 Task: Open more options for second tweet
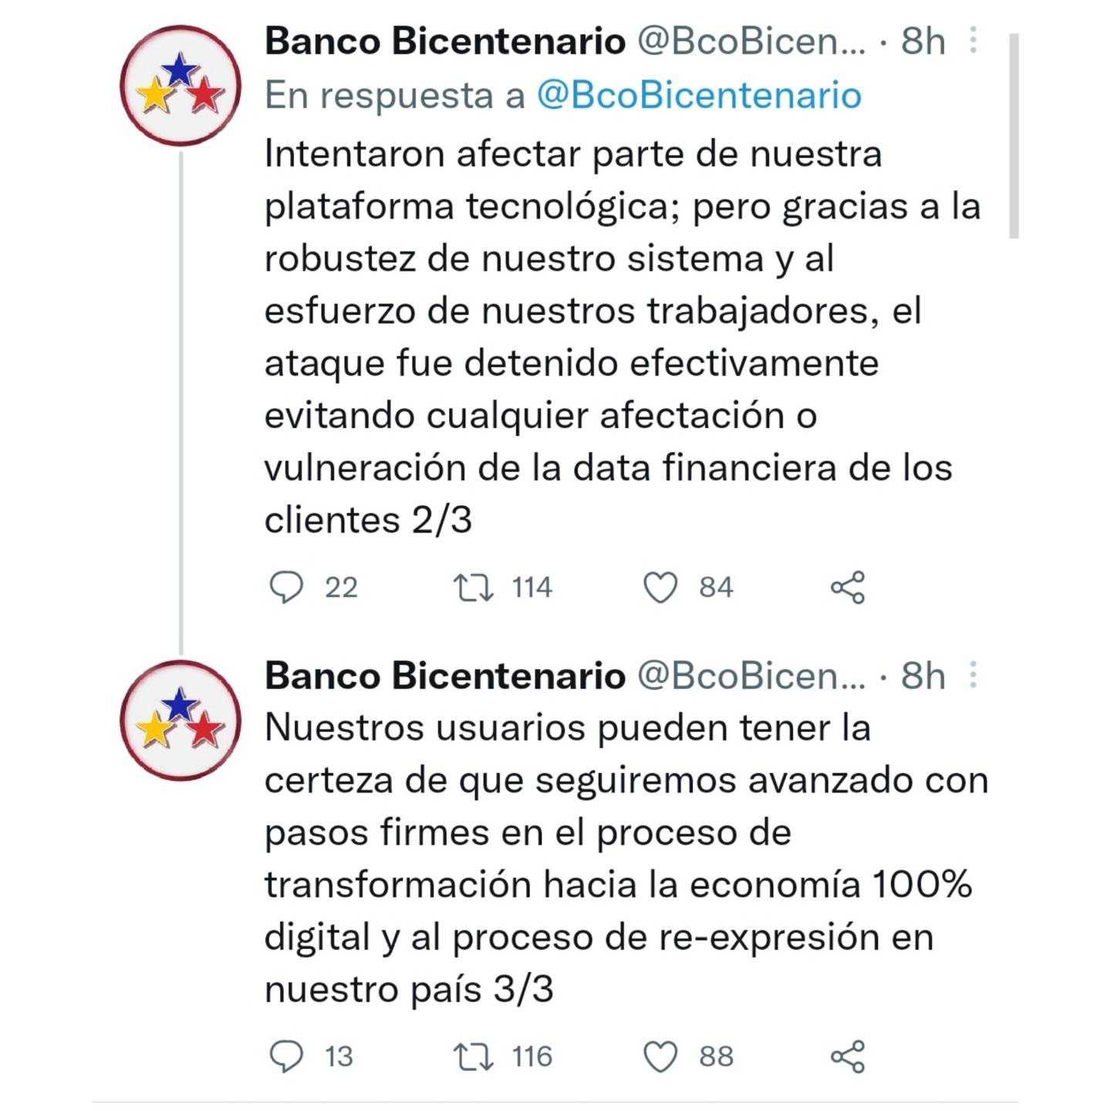click(x=973, y=675)
